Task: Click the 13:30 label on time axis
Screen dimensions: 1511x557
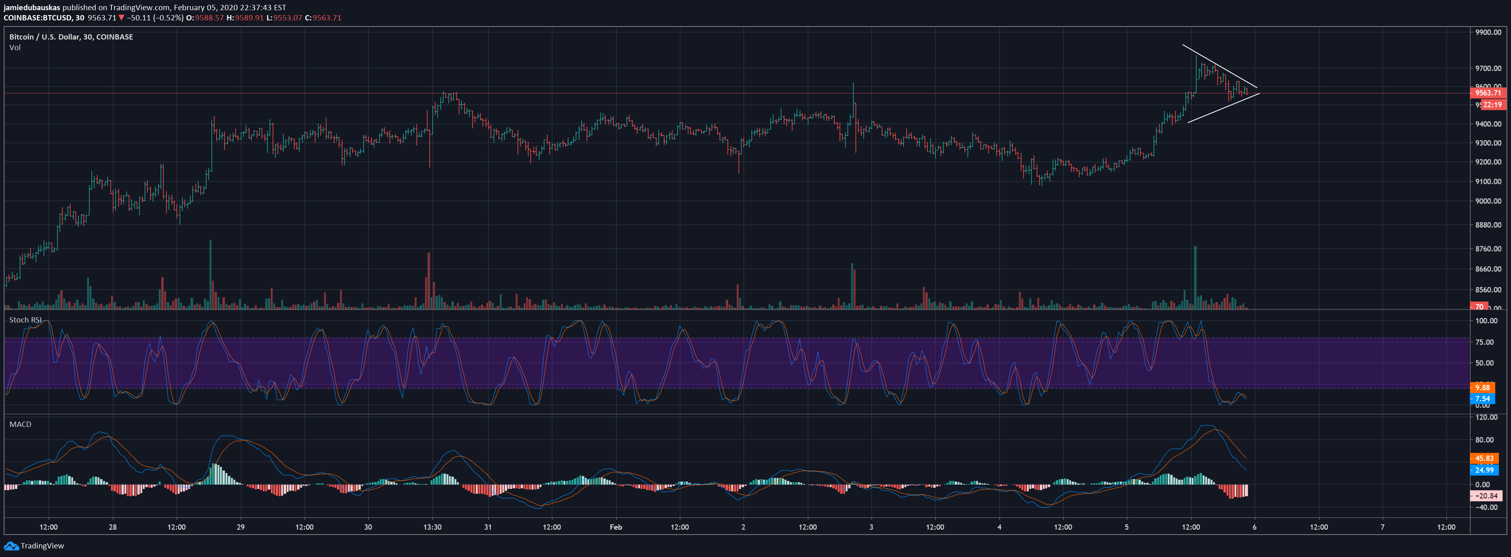Action: [432, 527]
